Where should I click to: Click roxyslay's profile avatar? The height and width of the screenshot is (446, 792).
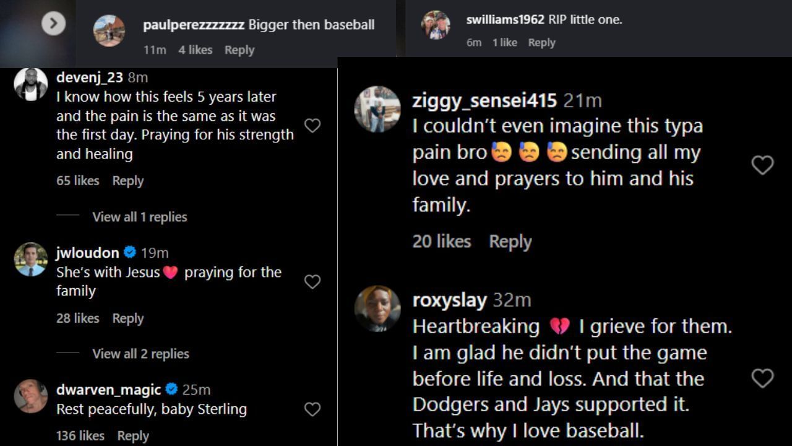click(377, 308)
